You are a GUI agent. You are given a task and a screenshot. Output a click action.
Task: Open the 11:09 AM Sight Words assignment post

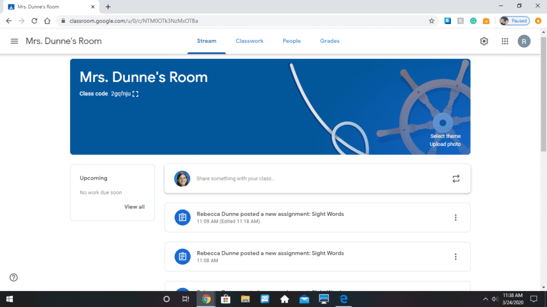pos(317,217)
